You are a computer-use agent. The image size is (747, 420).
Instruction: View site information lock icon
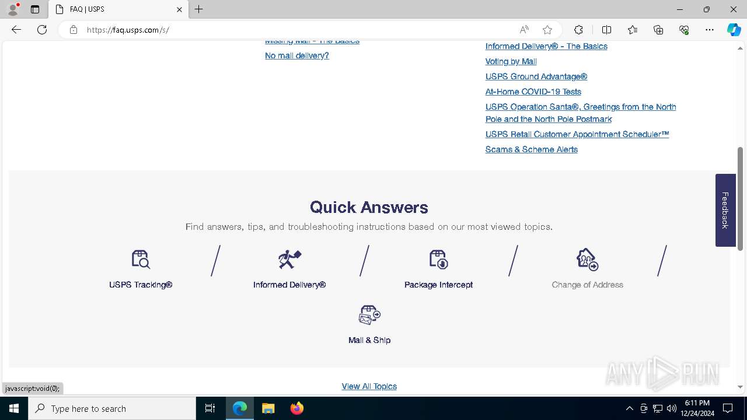point(74,30)
